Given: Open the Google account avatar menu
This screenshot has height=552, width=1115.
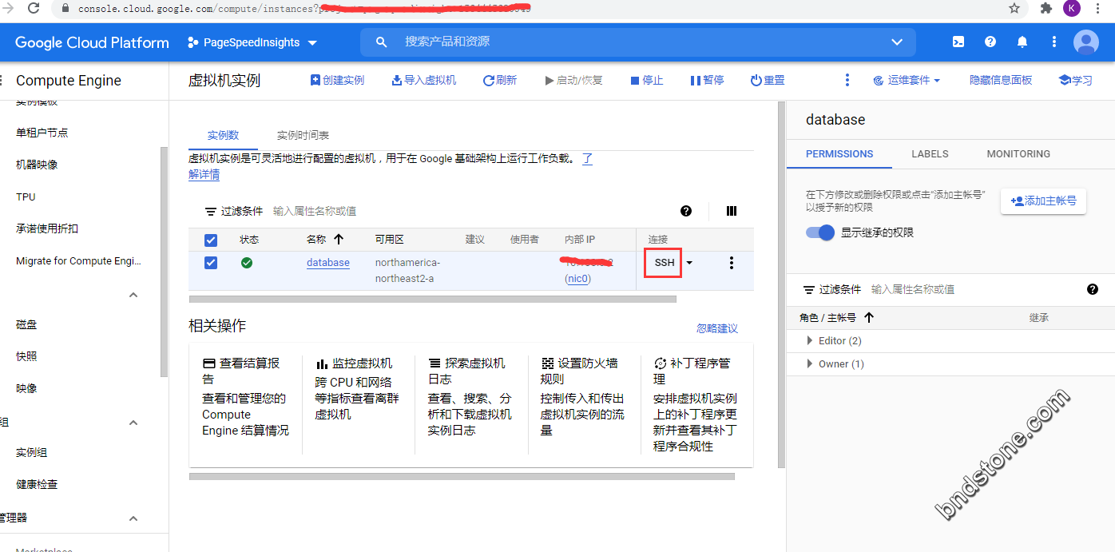Looking at the screenshot, I should coord(1086,42).
